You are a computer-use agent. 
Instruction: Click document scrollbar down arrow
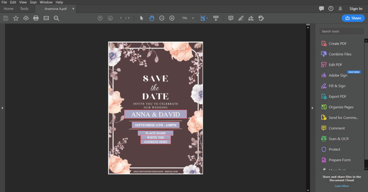tap(308, 190)
